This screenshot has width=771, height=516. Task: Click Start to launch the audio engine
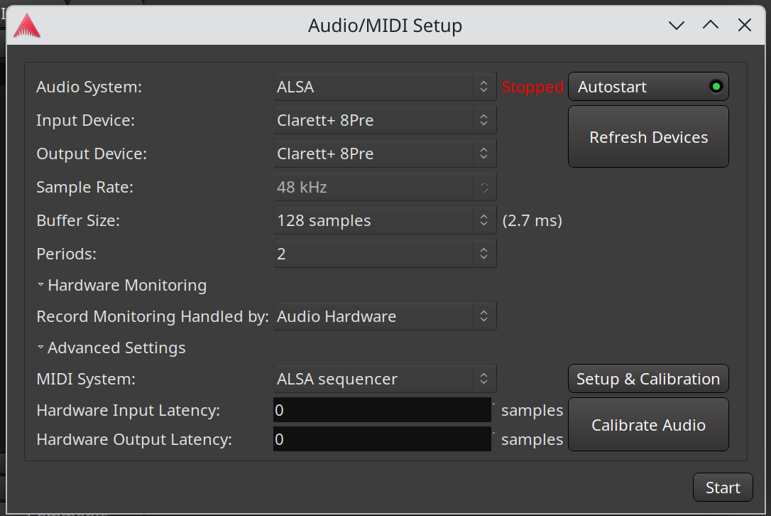pyautogui.click(x=722, y=488)
